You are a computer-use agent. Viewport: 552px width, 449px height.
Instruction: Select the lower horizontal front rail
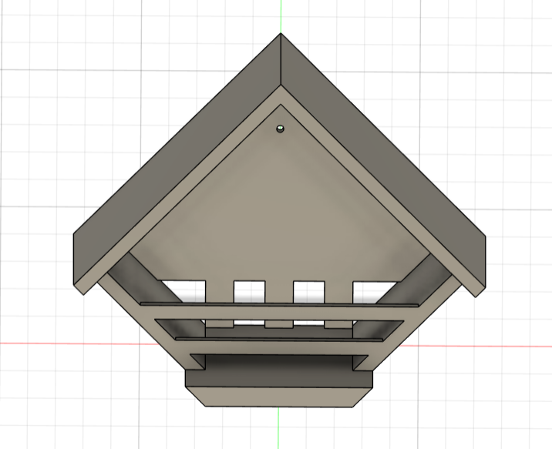(x=280, y=347)
